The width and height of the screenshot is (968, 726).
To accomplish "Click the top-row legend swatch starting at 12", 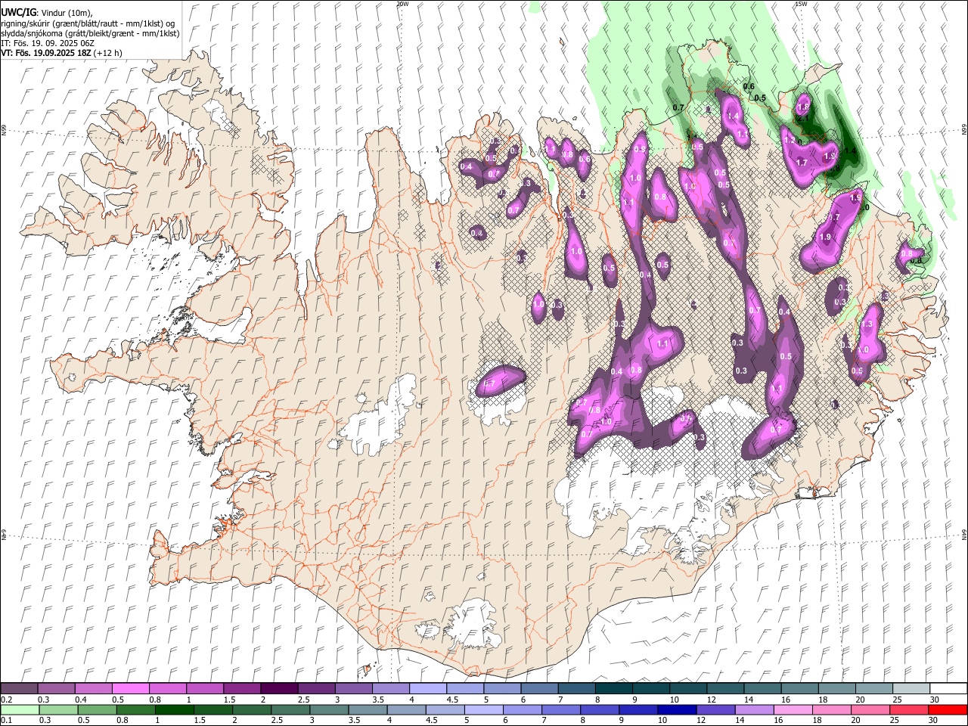I will pos(724,688).
